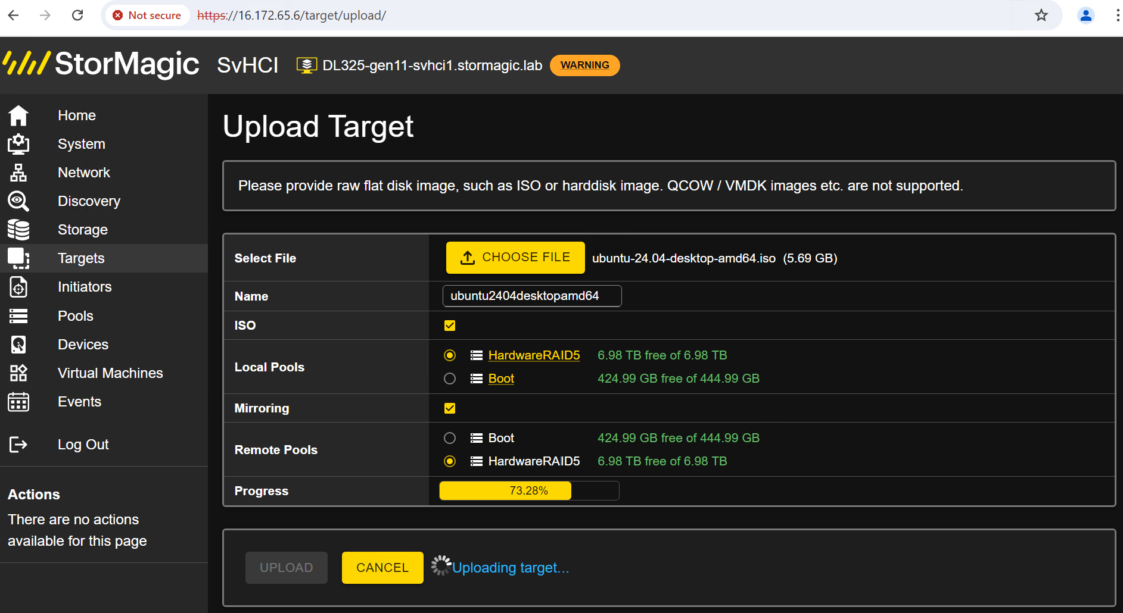Go to the Pools menu item
Image resolution: width=1123 pixels, height=613 pixels.
click(76, 316)
